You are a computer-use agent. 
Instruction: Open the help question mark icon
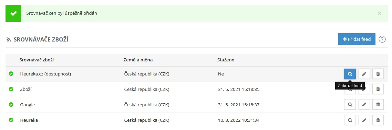point(382,39)
